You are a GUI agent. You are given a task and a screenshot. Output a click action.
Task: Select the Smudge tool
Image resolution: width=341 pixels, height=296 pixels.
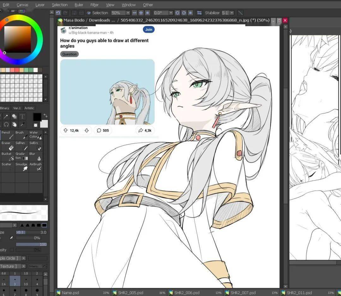[x=21, y=167]
